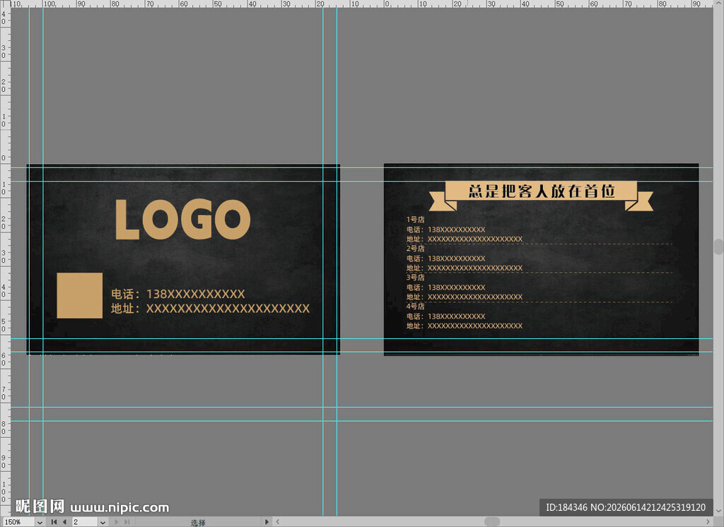Select the banner text '总是把客人放在首位'
This screenshot has width=724, height=527.
pos(542,191)
